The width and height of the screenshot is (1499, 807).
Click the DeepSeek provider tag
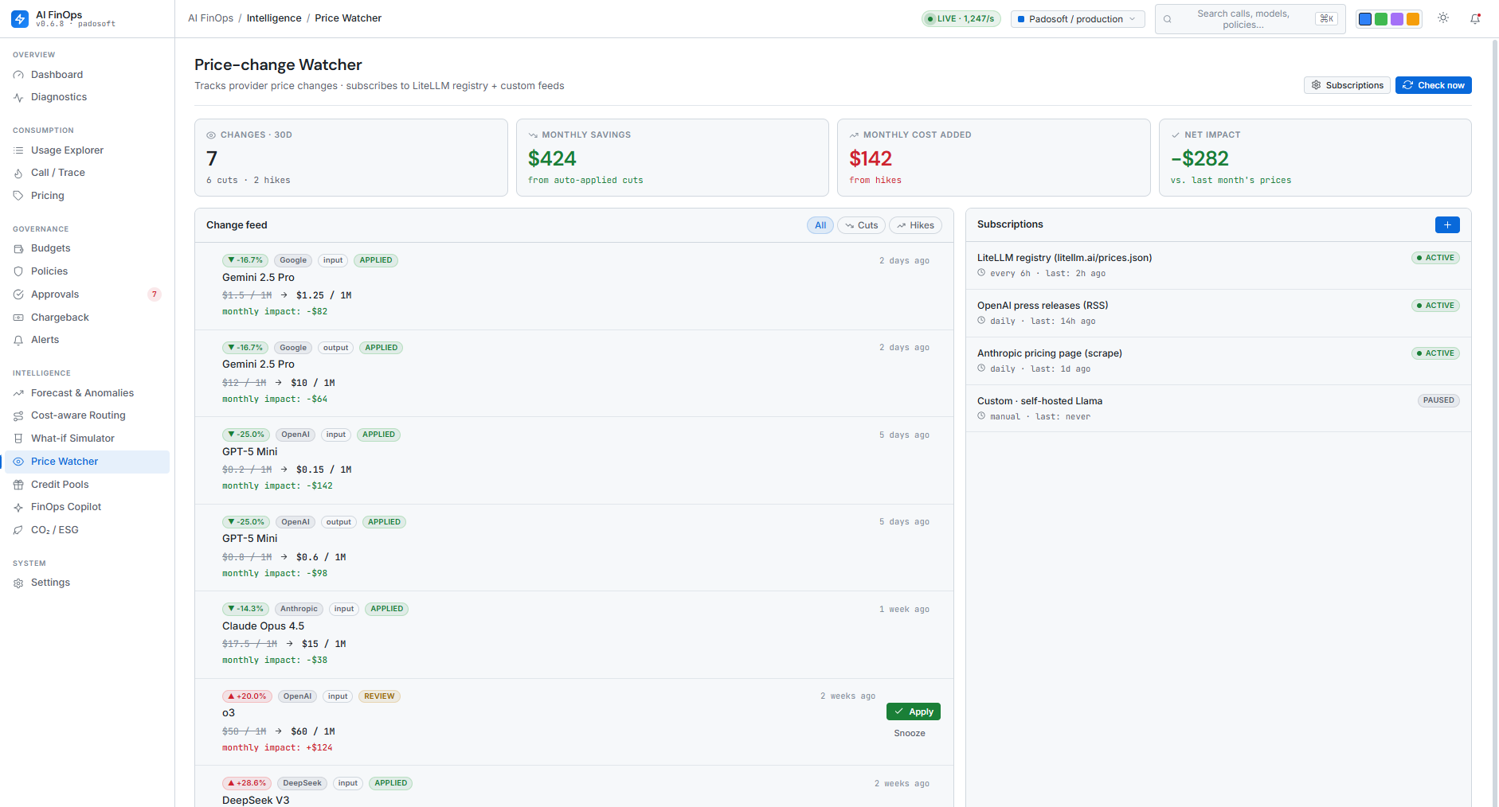coord(302,783)
